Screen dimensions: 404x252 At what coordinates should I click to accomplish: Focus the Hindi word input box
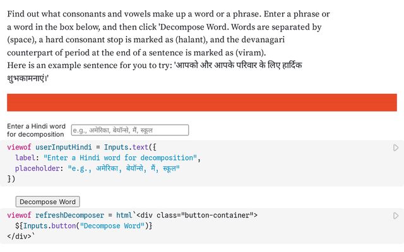coord(130,130)
